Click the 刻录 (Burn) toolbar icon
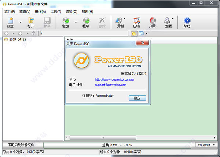 point(153,22)
